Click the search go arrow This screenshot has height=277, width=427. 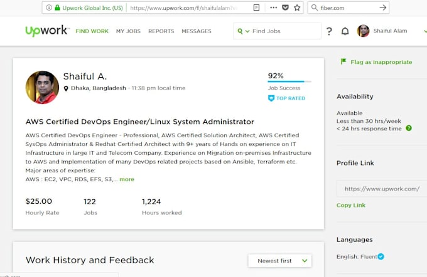click(x=383, y=8)
